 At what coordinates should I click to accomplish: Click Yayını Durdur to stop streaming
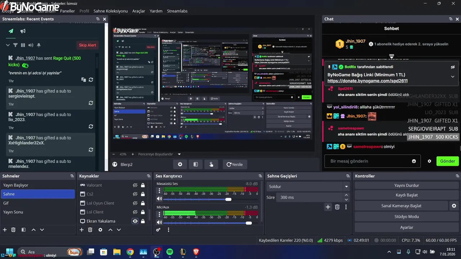407,186
